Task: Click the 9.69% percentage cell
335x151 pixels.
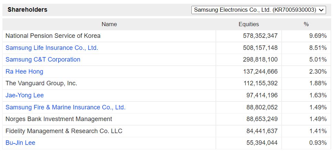Action: (x=318, y=36)
